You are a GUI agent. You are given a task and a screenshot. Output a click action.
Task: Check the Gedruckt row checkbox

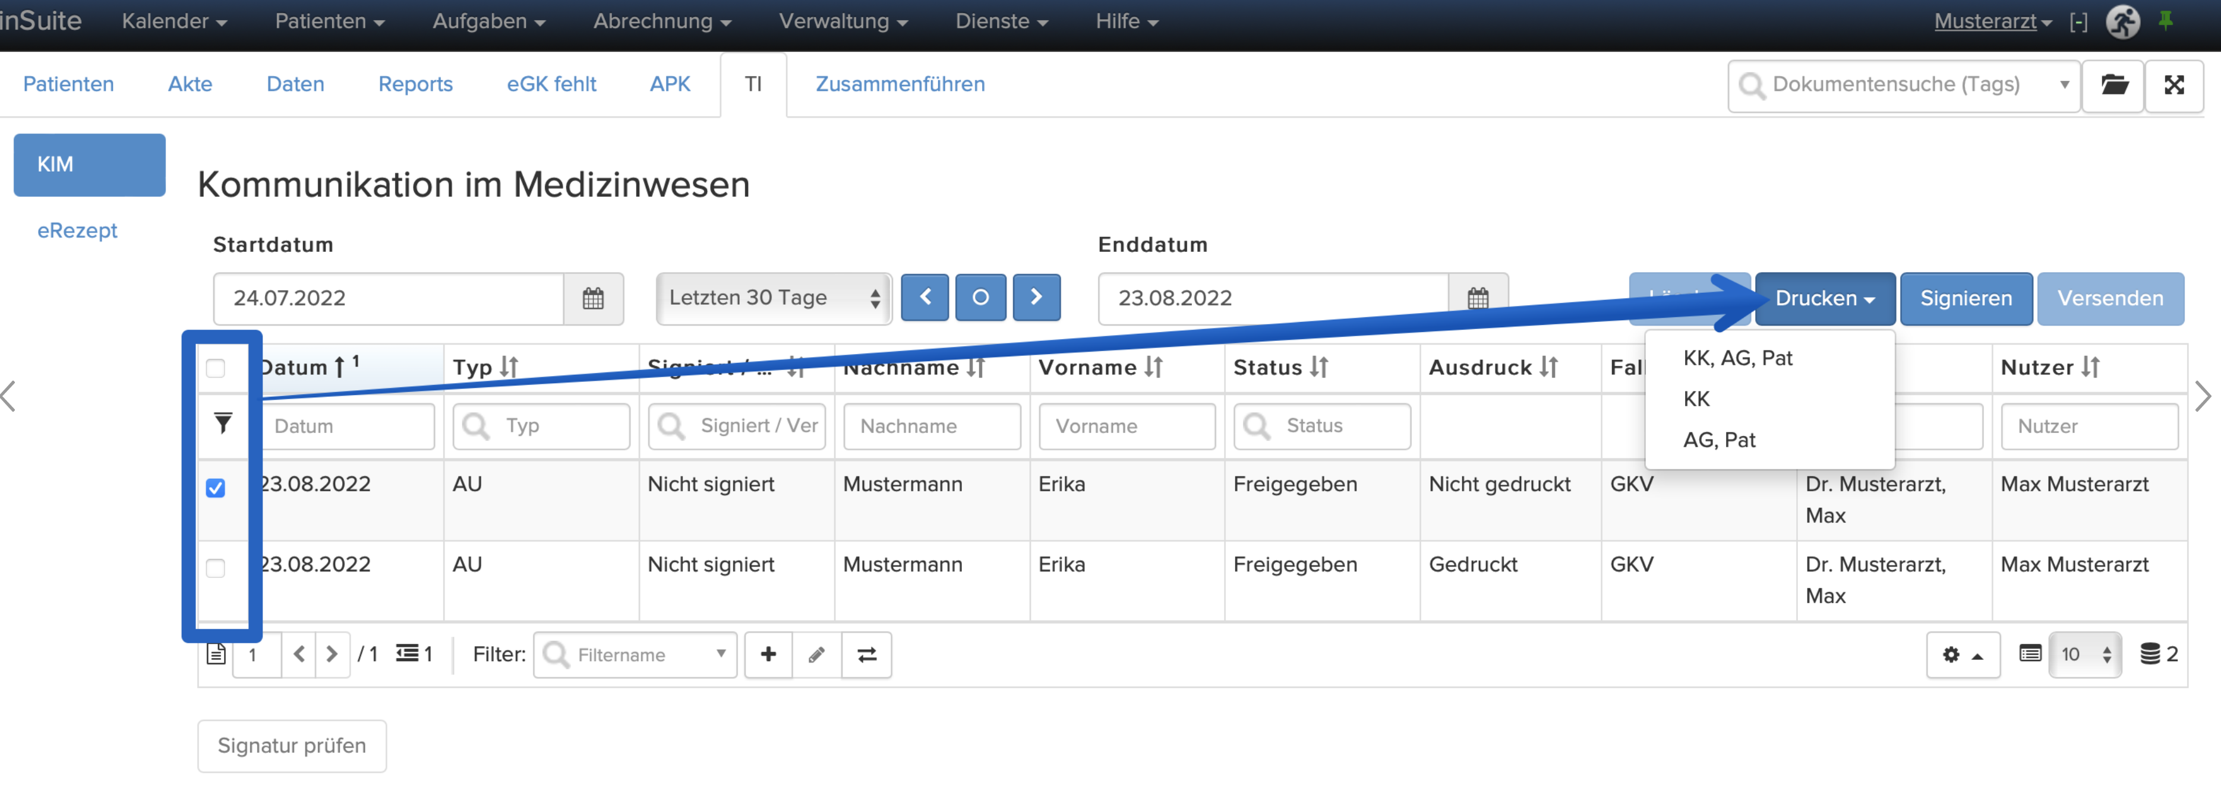(x=216, y=568)
